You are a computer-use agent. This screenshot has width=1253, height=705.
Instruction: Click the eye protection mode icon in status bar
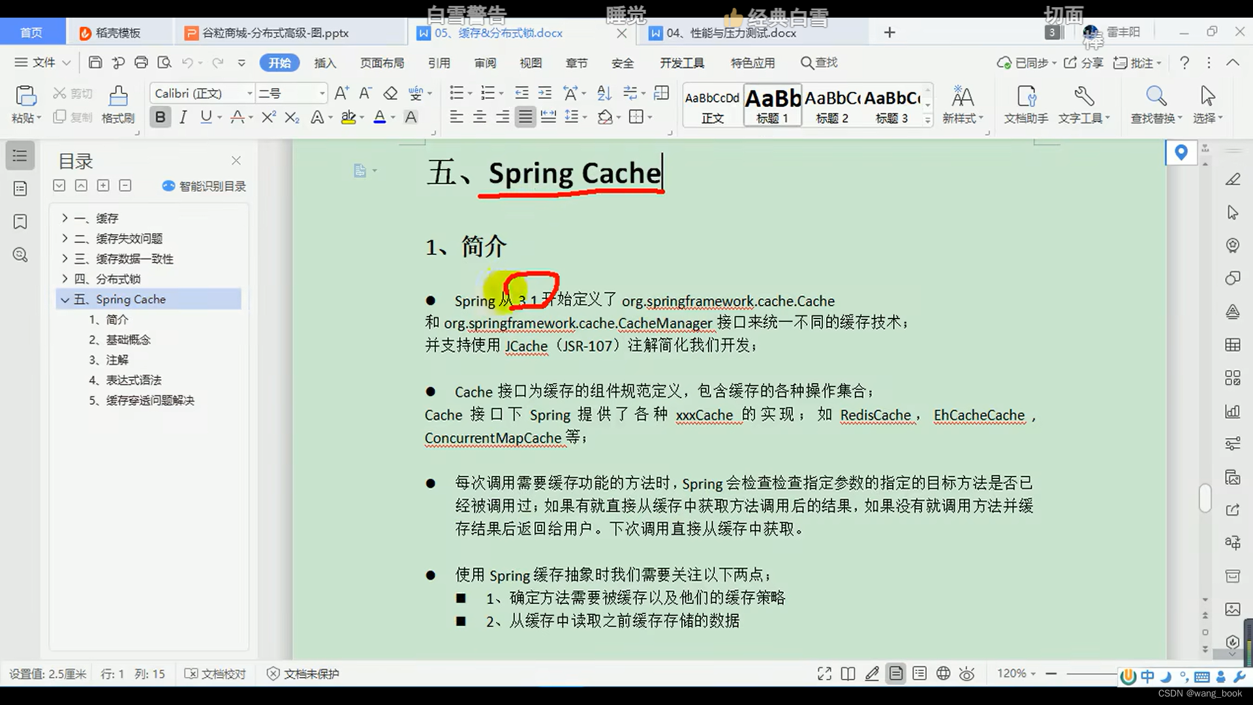967,674
